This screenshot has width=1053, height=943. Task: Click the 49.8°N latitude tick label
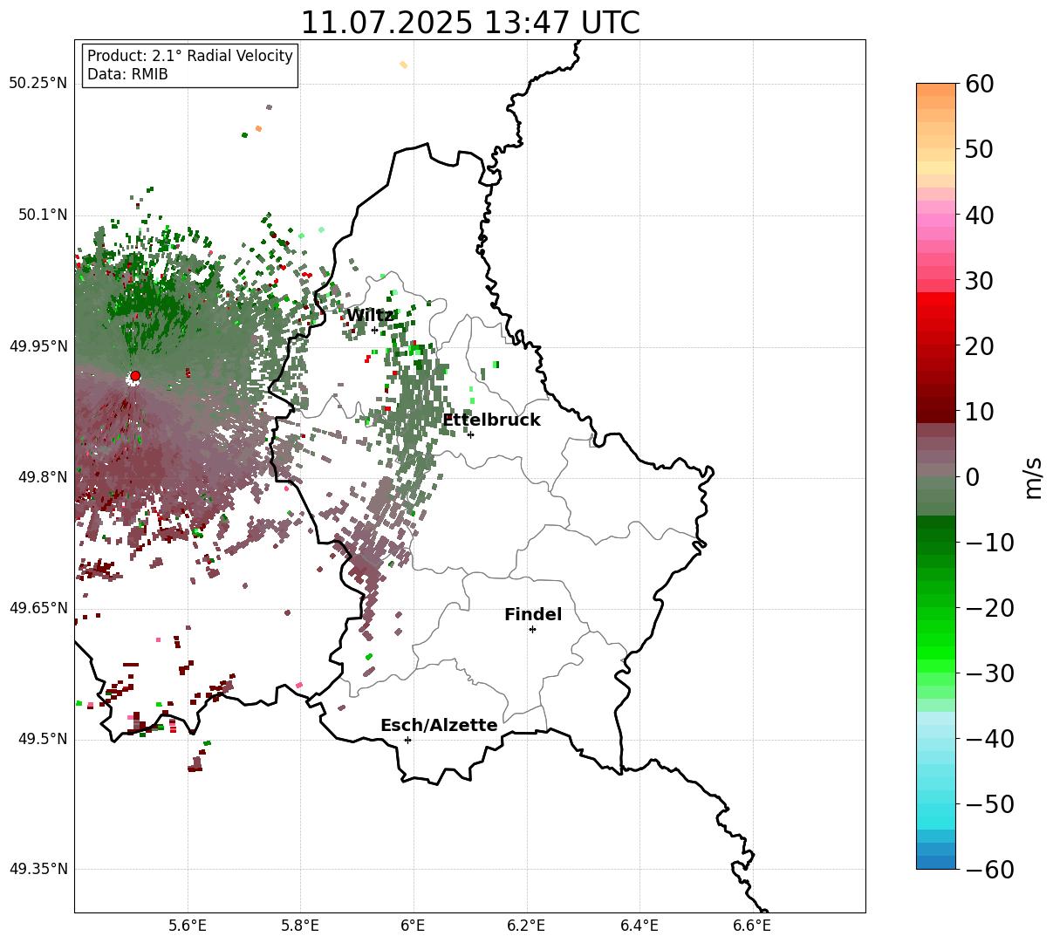coord(42,477)
